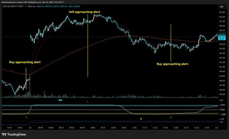
Task: Click the right green plus signal marker
Action: pyautogui.click(x=171, y=118)
